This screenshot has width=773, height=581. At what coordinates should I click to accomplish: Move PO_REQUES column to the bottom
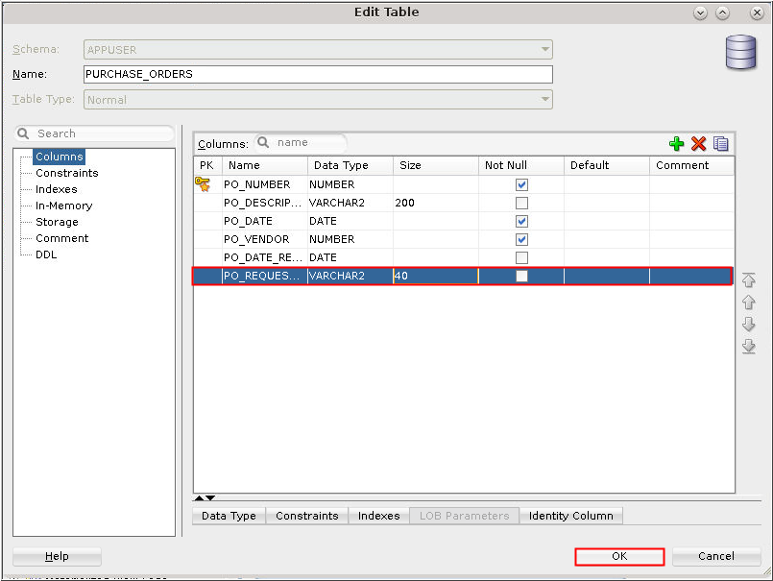click(x=748, y=347)
